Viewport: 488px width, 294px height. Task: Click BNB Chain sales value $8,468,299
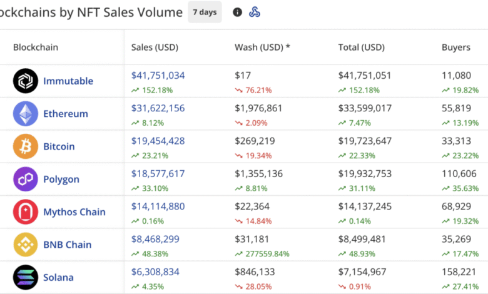(x=155, y=239)
